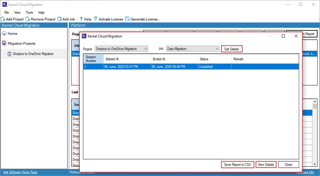The width and height of the screenshot is (320, 176).
Task: Click Activate License toolbar text
Action: click(x=111, y=19)
